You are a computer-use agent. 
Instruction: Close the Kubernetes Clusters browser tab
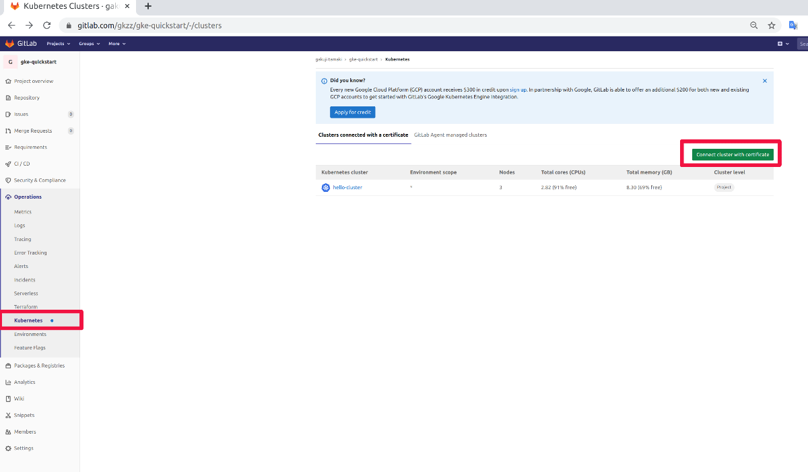click(x=127, y=6)
